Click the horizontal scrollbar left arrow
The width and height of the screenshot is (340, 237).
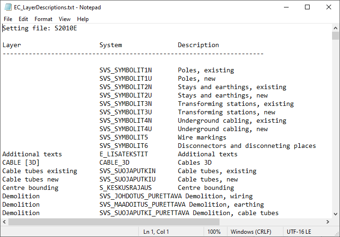pos(4,222)
